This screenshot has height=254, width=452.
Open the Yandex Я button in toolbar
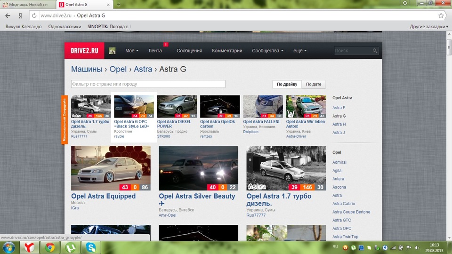(20, 16)
